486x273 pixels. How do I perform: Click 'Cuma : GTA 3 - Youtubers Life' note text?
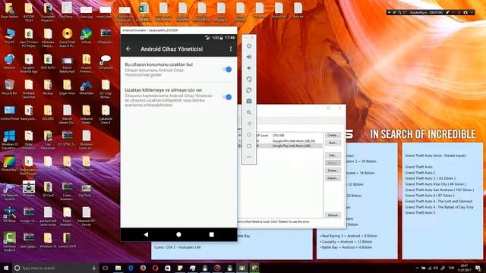pos(177,247)
